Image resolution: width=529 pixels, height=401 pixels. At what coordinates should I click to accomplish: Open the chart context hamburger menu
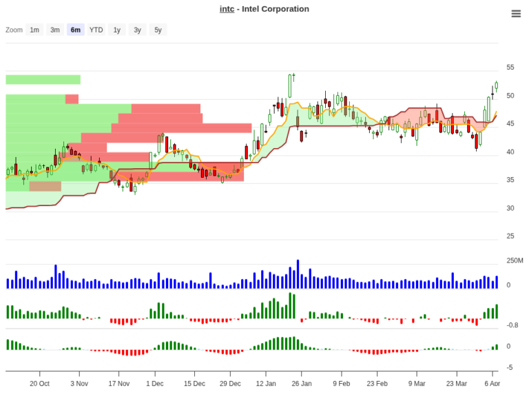pyautogui.click(x=516, y=14)
